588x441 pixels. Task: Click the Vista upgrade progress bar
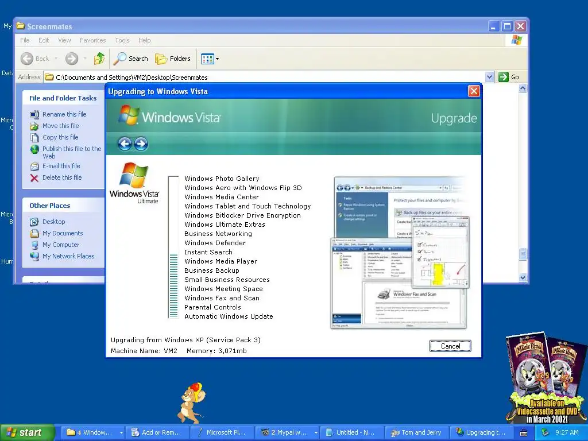(x=173, y=247)
